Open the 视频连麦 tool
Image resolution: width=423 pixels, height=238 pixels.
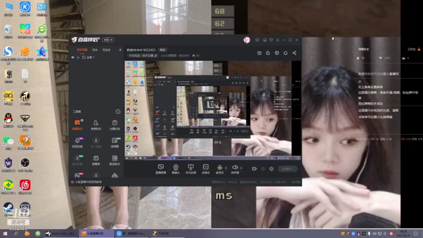tap(77, 142)
